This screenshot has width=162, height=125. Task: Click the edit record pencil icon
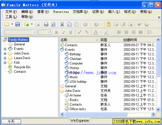[x=123, y=24]
